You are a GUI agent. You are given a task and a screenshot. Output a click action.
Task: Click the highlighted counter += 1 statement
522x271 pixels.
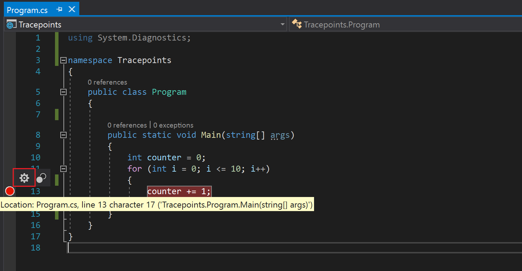click(x=179, y=191)
